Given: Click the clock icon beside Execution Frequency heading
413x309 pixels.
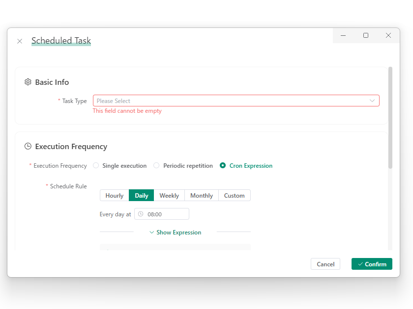Looking at the screenshot, I should pos(28,146).
